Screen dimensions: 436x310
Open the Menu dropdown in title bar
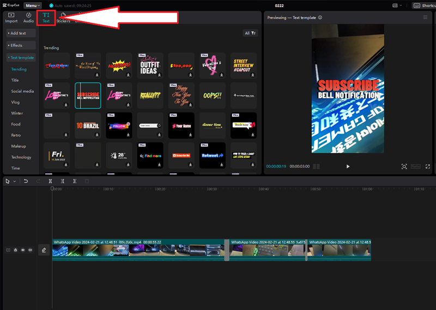(x=32, y=5)
